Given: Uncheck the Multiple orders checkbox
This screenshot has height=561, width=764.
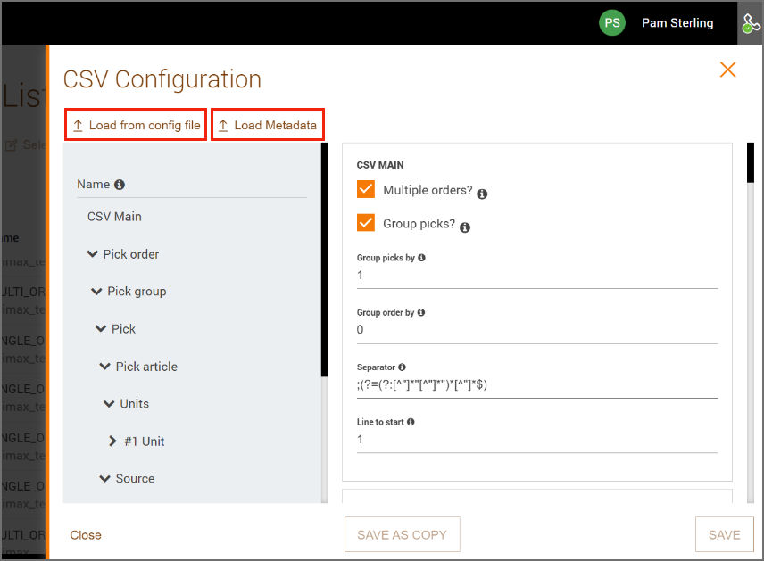Looking at the screenshot, I should click(366, 189).
